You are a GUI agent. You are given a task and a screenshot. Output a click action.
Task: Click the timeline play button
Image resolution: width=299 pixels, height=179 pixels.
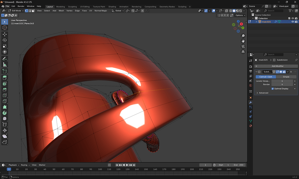[127, 165]
